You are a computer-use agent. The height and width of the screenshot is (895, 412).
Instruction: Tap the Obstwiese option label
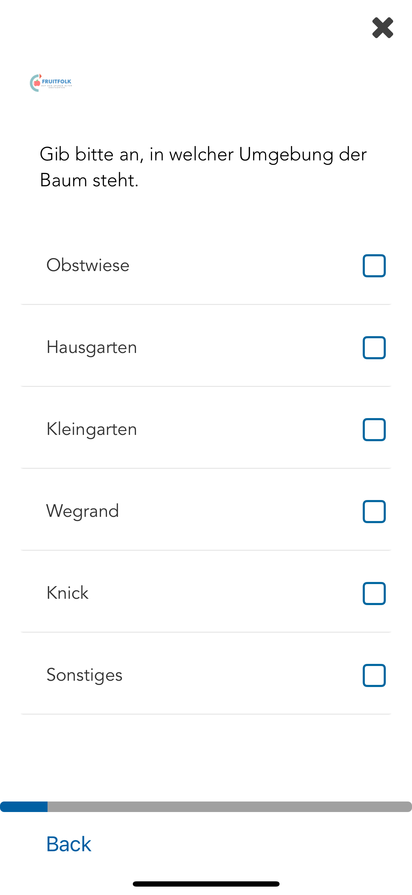[x=88, y=265]
